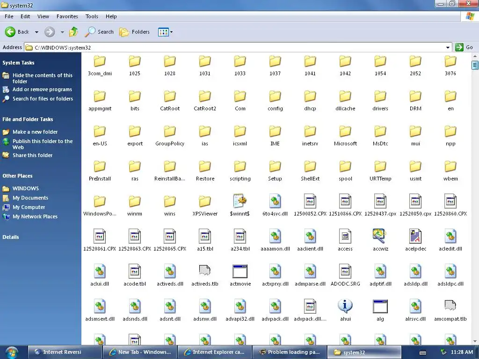Viewport: 479px width, 359px height.
Task: Select the 6to4svc.dll file icon
Action: point(275,201)
